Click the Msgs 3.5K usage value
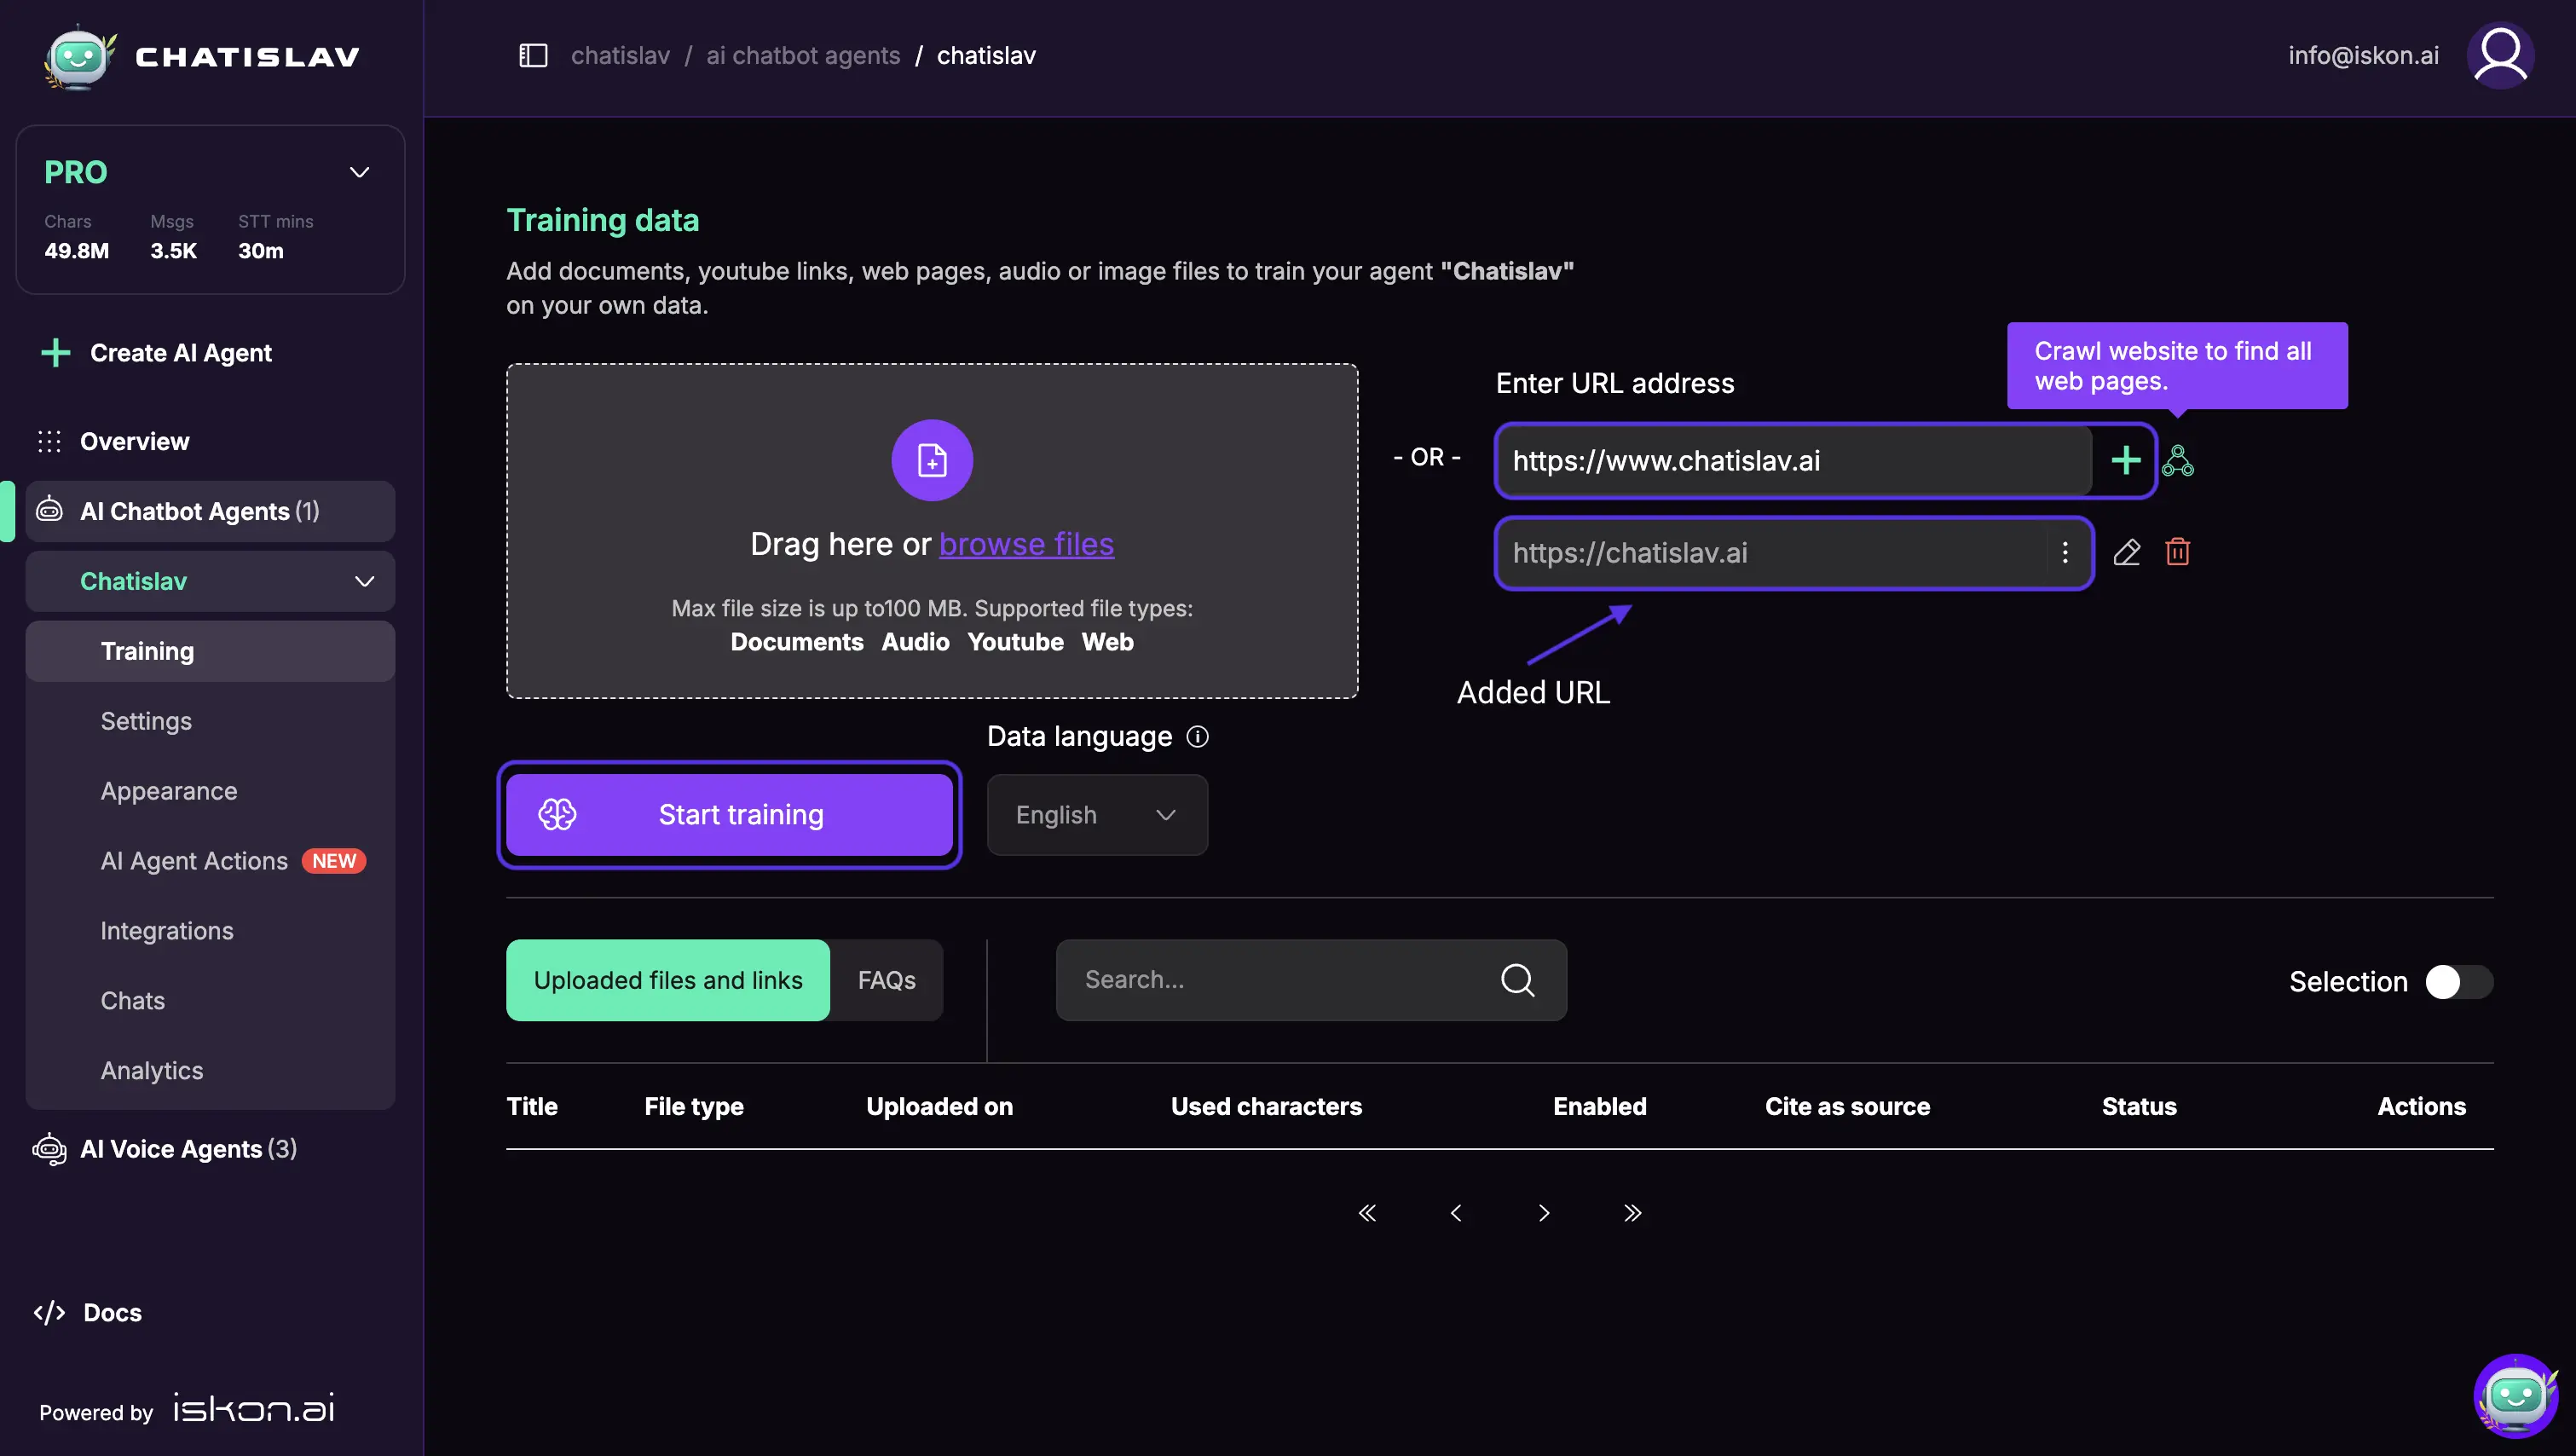The width and height of the screenshot is (2576, 1456). [173, 250]
